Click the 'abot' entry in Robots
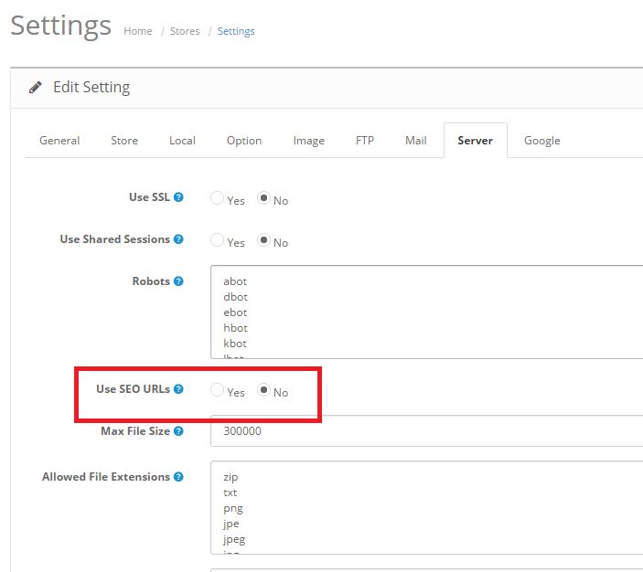This screenshot has height=572, width=643. tap(235, 281)
